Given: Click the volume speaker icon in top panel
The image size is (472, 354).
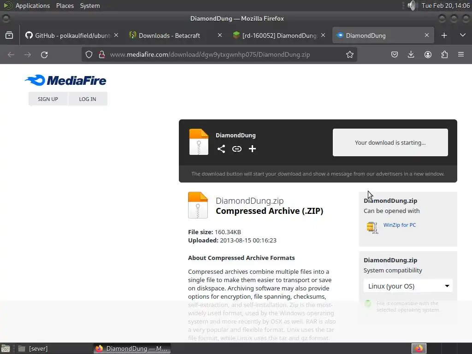Looking at the screenshot, I should (x=412, y=6).
